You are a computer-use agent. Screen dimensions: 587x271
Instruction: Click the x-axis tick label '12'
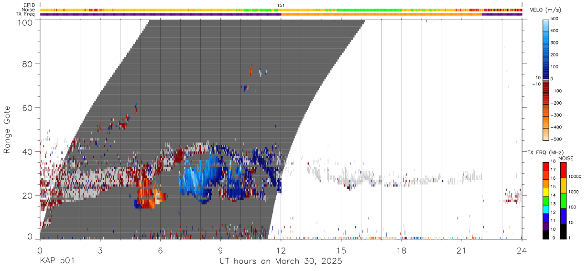coord(281,251)
